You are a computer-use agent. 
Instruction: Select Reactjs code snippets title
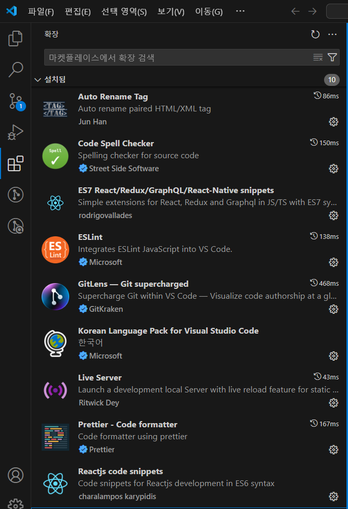point(120,472)
